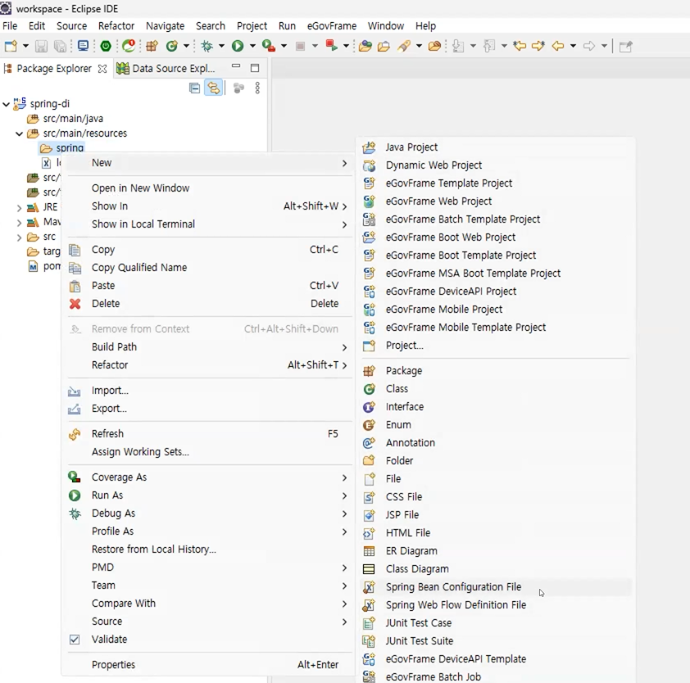Open the Debug button dropdown arrow

point(221,46)
